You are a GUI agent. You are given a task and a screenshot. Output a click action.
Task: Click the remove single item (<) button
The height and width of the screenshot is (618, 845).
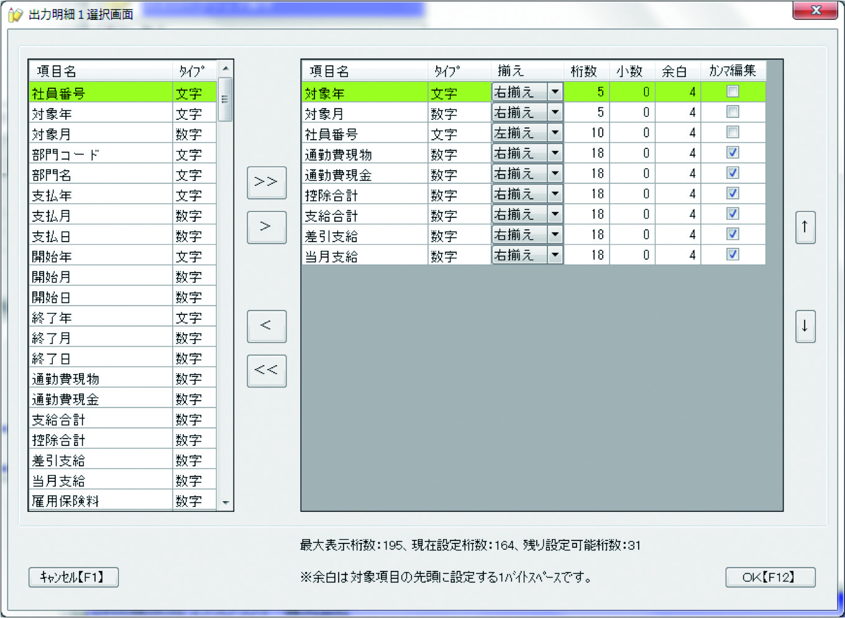267,326
